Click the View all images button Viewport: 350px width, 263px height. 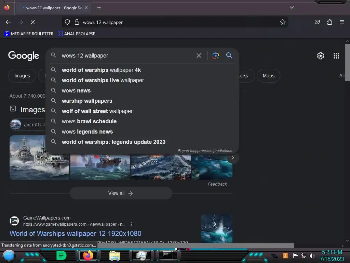pyautogui.click(x=121, y=193)
